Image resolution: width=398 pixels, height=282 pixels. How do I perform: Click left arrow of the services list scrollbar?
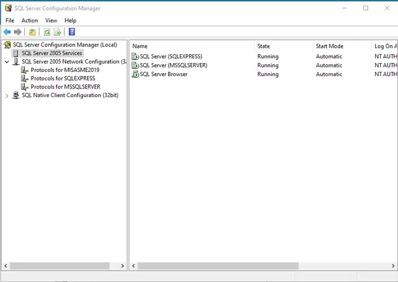tap(133, 266)
